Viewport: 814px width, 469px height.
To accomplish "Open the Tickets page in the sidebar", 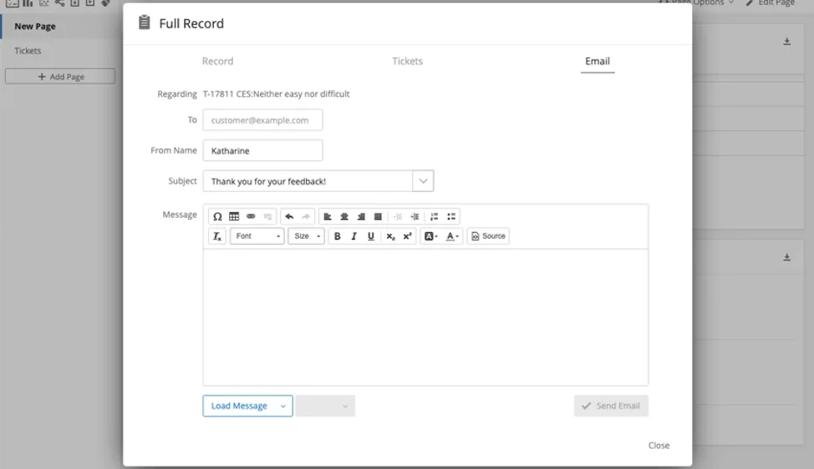I will (28, 51).
